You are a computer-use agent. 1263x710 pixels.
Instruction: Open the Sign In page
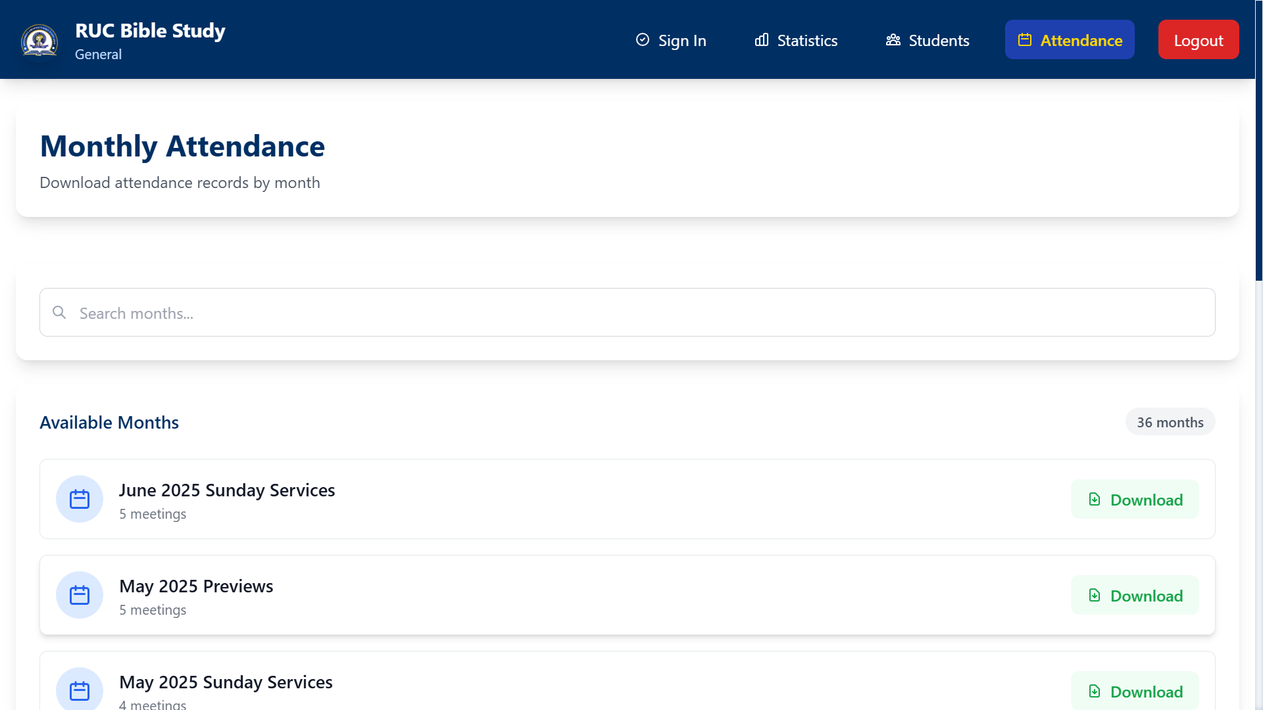click(x=671, y=40)
